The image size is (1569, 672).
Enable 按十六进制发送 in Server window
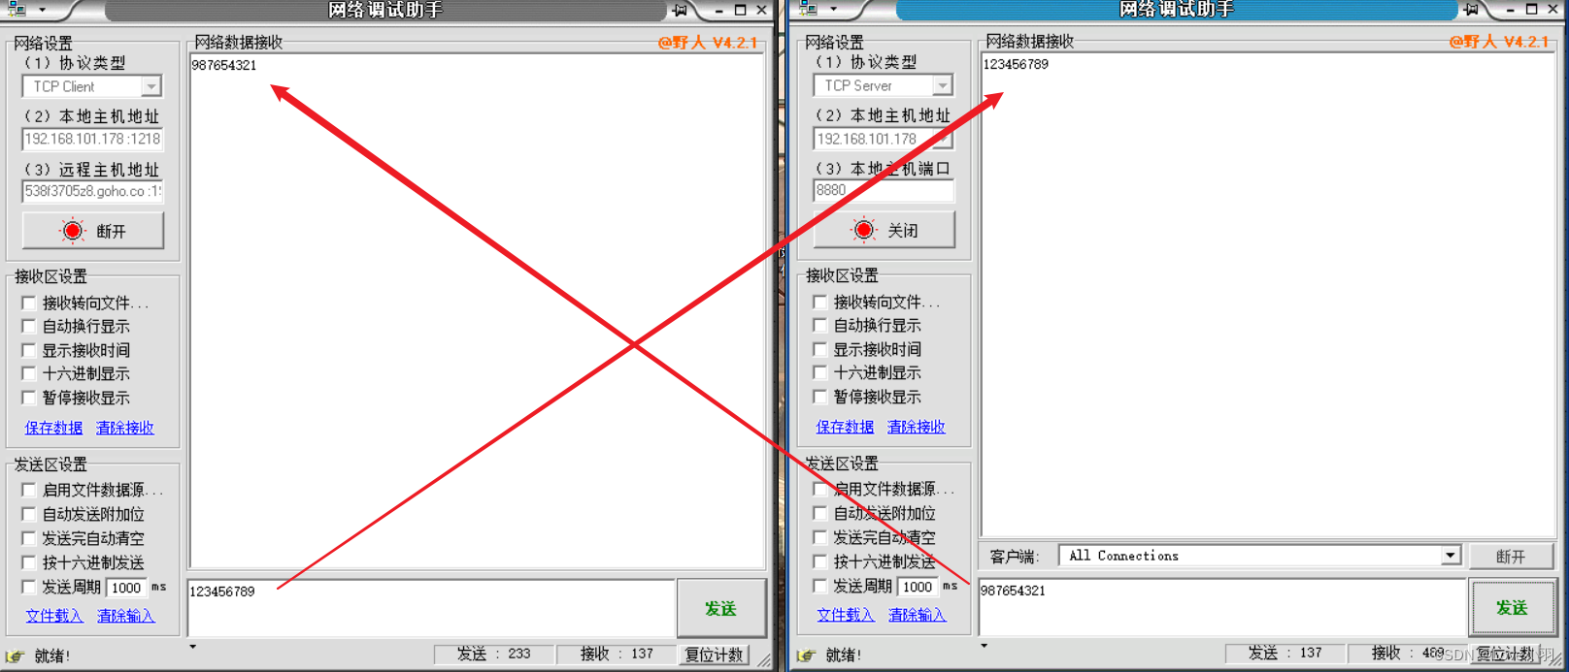click(x=820, y=561)
